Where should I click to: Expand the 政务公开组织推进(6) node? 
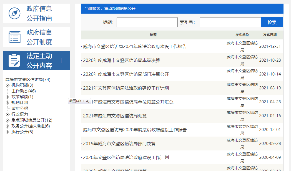(x=7, y=126)
